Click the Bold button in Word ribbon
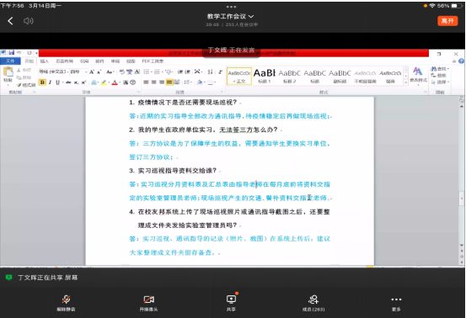This screenshot has width=466, height=318. pyautogui.click(x=42, y=82)
